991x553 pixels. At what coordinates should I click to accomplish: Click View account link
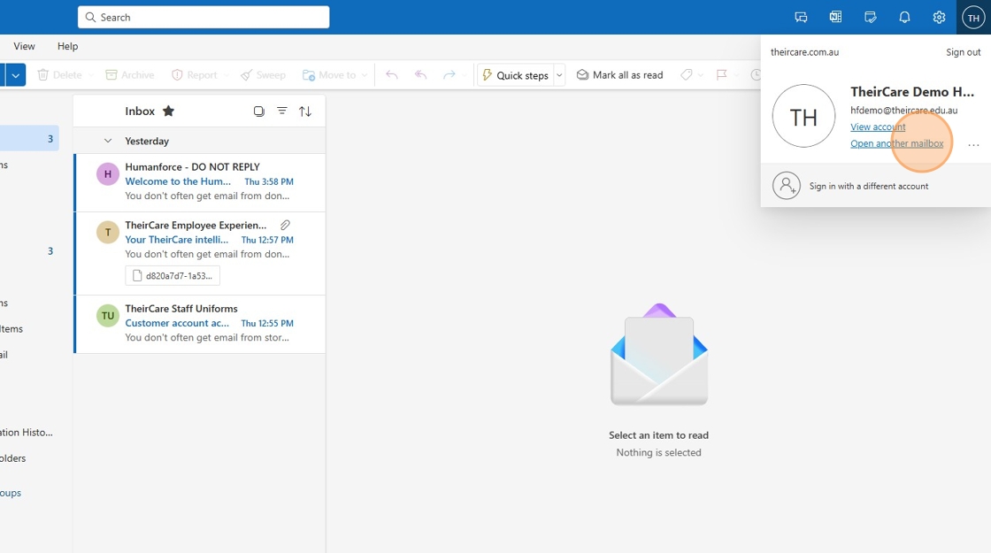878,127
